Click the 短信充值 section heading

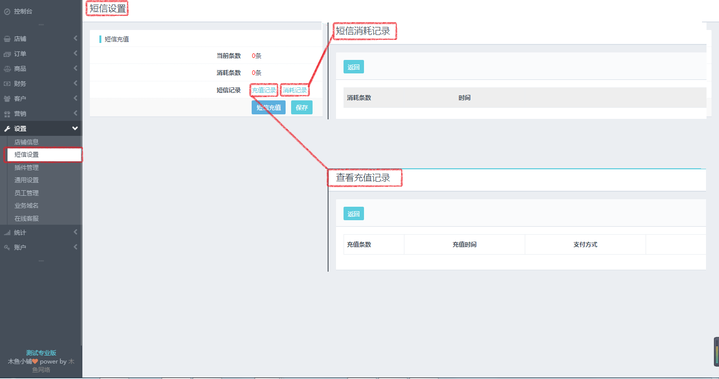(117, 39)
